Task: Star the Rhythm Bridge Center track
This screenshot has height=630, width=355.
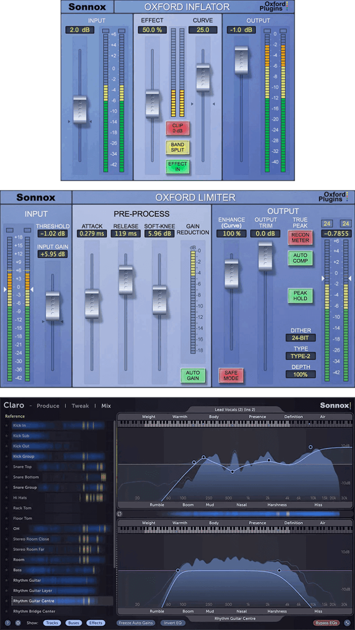Action: pos(7,611)
